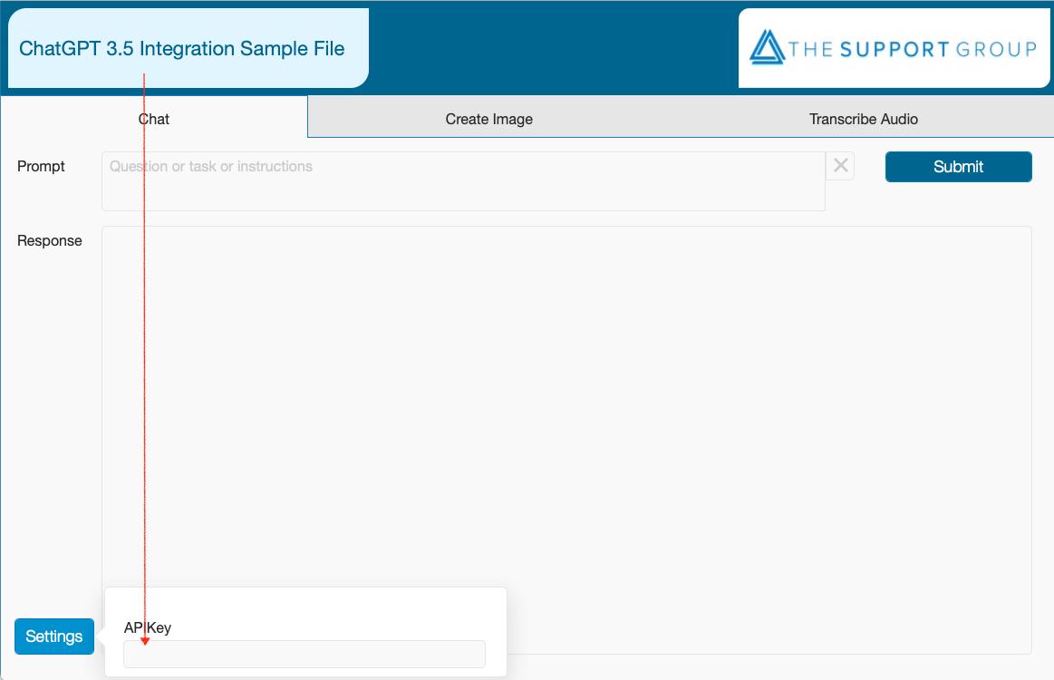The height and width of the screenshot is (680, 1054).
Task: Switch to the Create Image tab
Action: click(488, 118)
